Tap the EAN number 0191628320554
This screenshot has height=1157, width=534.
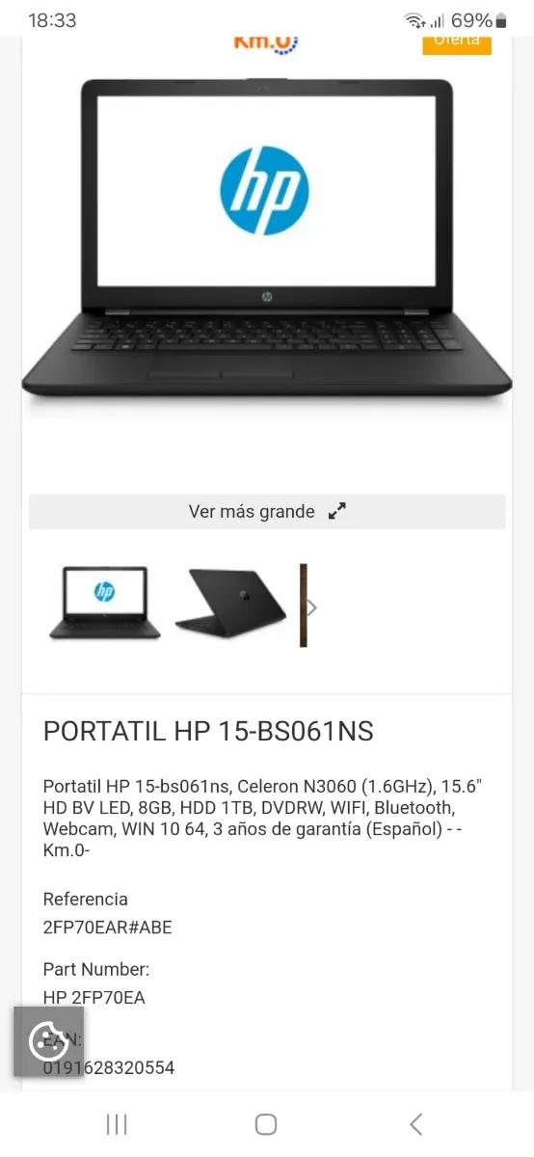point(109,1067)
